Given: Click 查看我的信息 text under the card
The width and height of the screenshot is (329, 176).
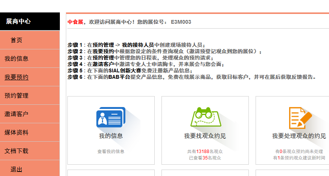Looking at the screenshot, I should 111,152.
